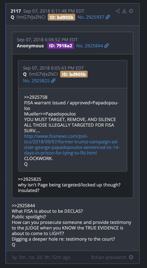Copy link icon beside No. 2925937
The height and width of the screenshot is (268, 147).
click(x=108, y=17)
